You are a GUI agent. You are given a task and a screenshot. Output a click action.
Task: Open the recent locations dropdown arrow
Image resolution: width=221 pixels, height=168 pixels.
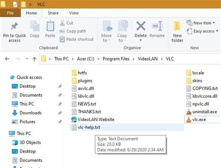click(27, 59)
